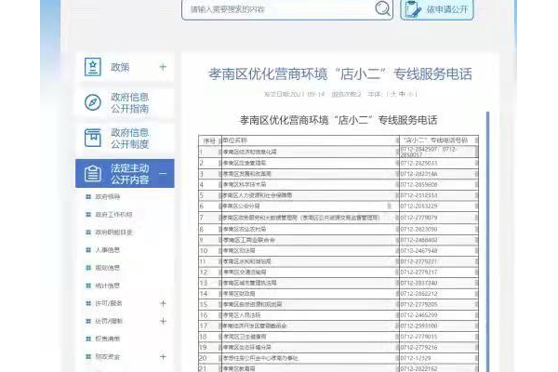Click the bullet icon beside 许可/服务
Image resolution: width=558 pixels, height=372 pixels.
[88, 303]
